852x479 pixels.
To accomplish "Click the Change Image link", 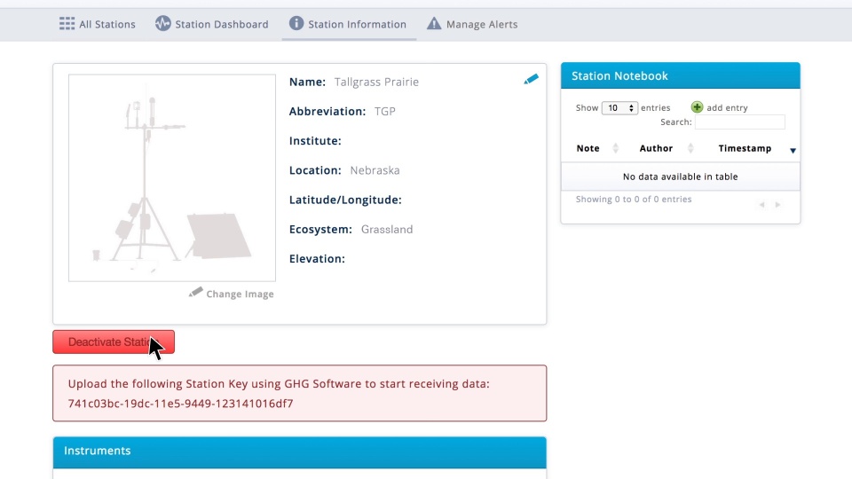I will pos(240,294).
